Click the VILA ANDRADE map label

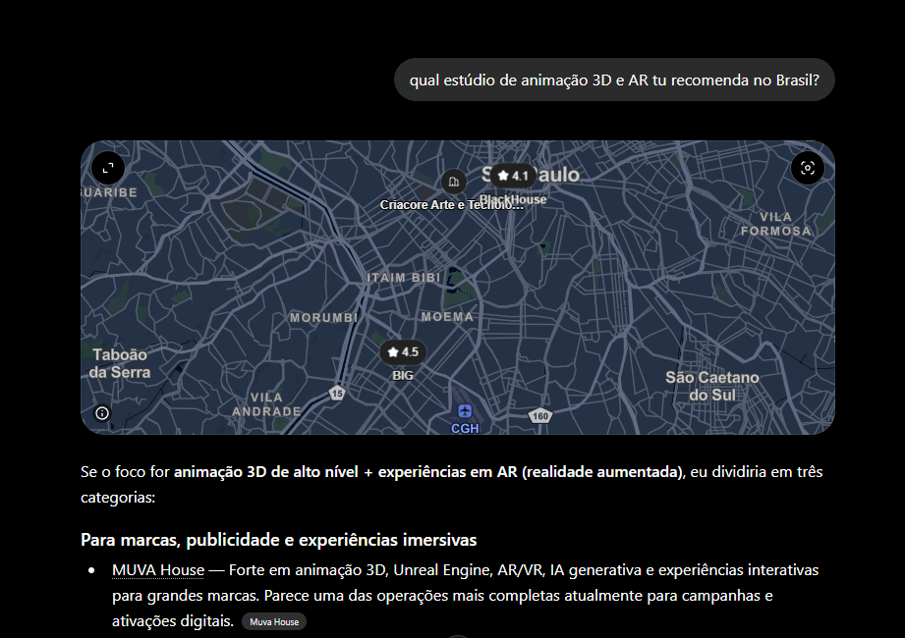point(266,404)
